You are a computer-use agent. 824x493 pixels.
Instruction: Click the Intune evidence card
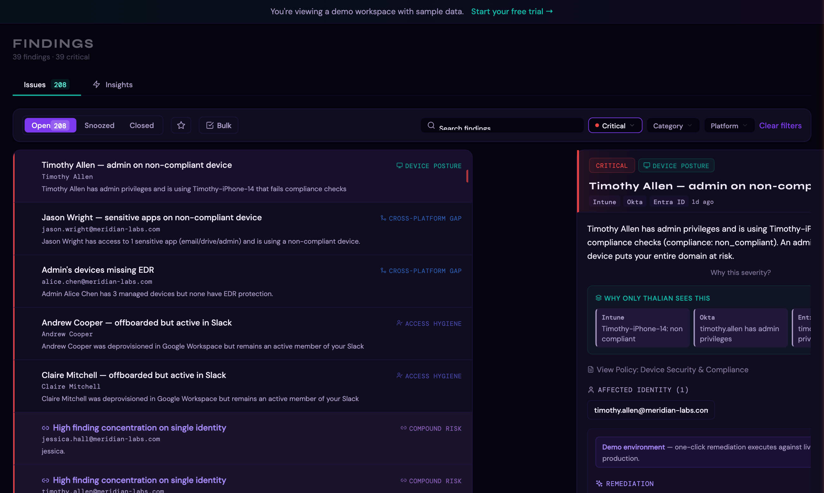coord(642,328)
